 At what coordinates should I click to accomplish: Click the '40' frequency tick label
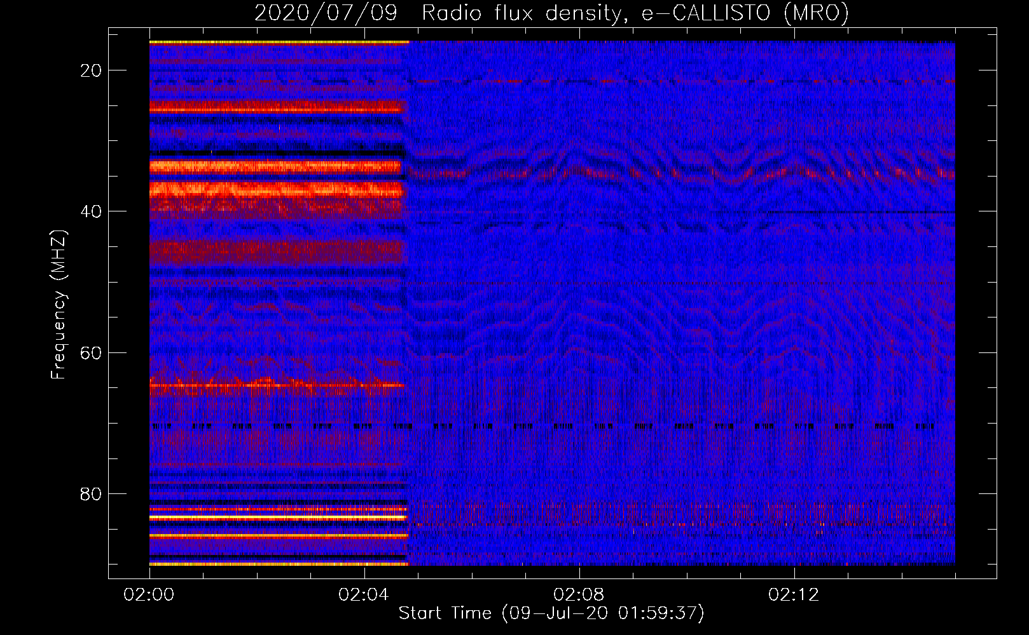[91, 211]
